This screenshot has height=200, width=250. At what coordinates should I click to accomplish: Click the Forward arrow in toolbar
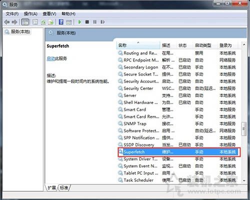[x=14, y=22]
